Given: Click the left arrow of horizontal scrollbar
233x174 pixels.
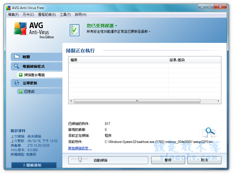Looking at the screenshot, I should [71, 101].
